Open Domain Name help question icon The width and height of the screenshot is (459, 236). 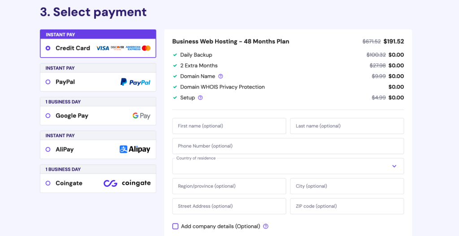221,76
